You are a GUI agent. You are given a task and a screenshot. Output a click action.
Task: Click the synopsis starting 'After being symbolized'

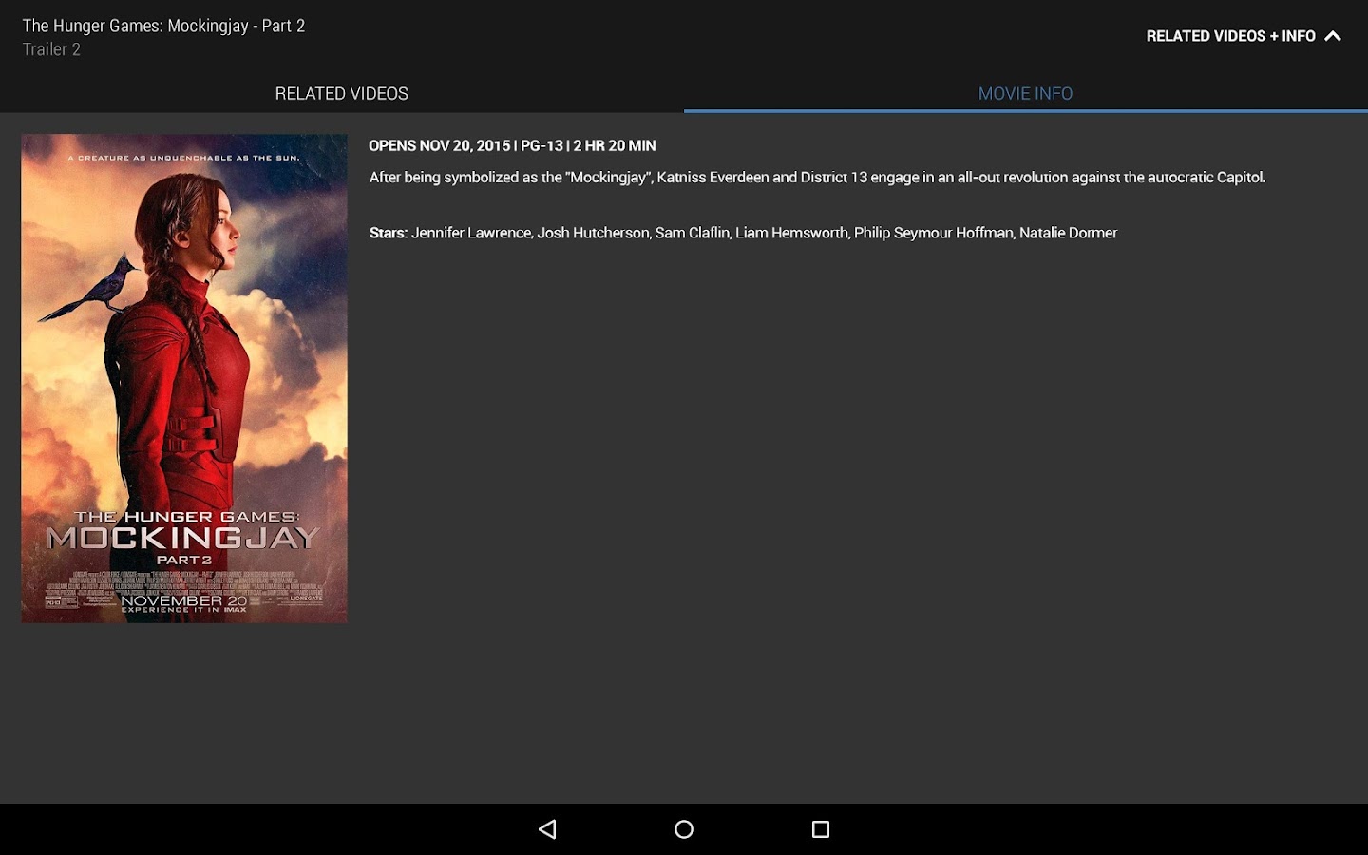(817, 177)
